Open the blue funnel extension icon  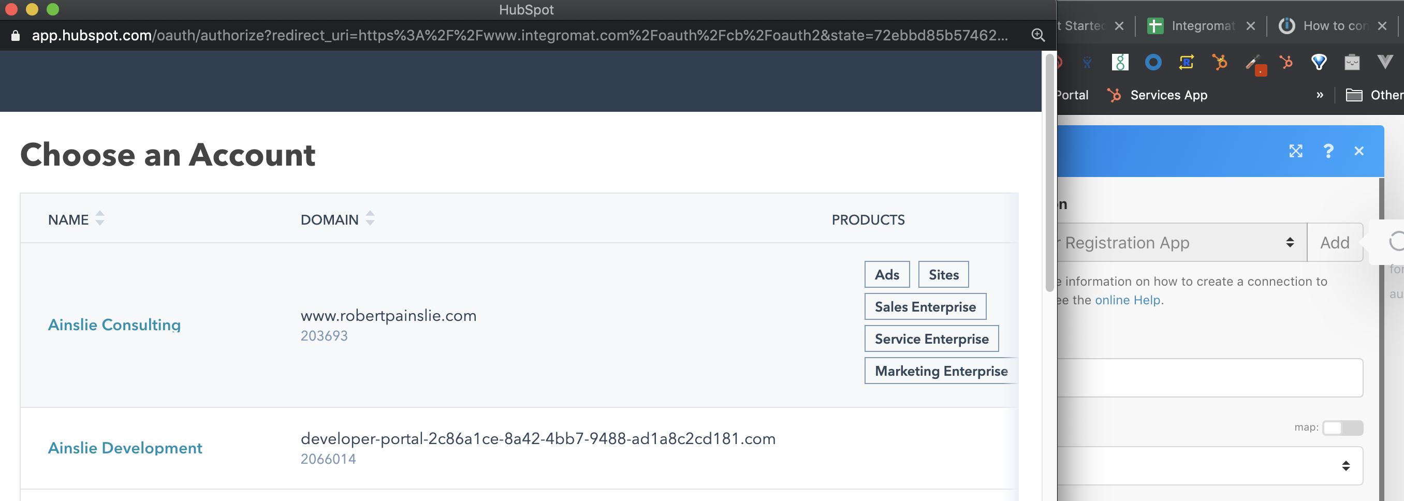(1319, 63)
